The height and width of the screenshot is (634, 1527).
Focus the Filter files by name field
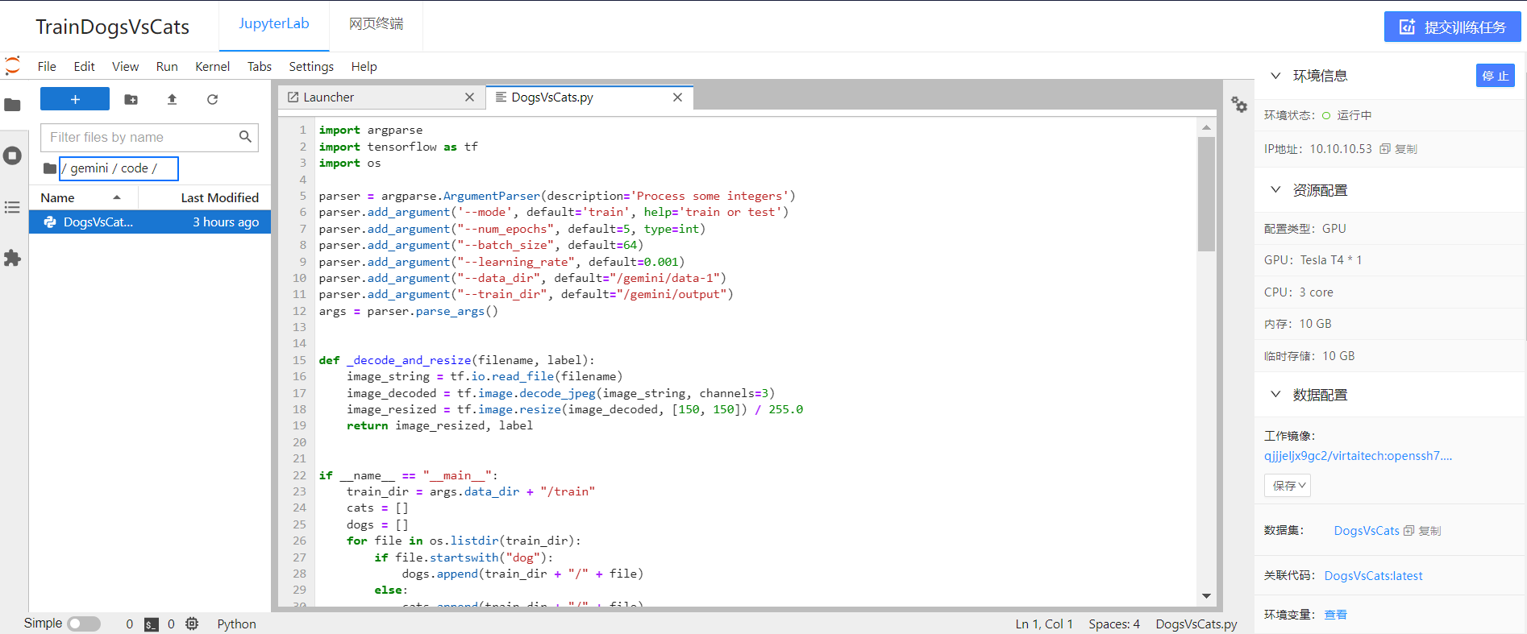click(x=149, y=137)
